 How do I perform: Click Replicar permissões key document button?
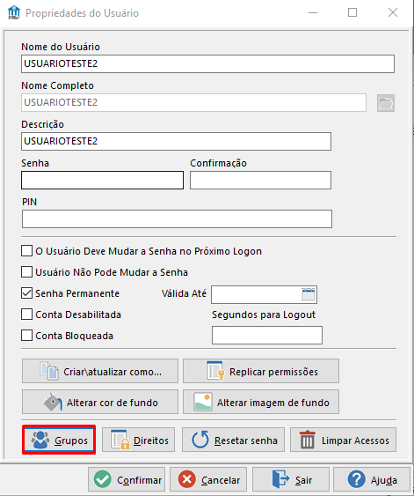point(261,371)
